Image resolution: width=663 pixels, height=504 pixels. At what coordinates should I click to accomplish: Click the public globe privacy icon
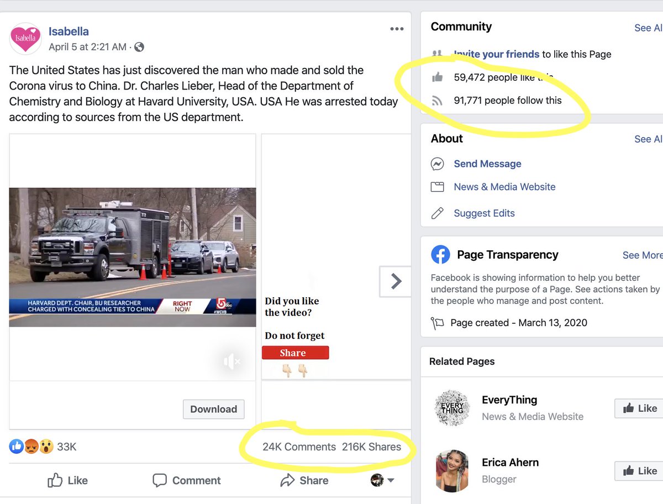[139, 47]
